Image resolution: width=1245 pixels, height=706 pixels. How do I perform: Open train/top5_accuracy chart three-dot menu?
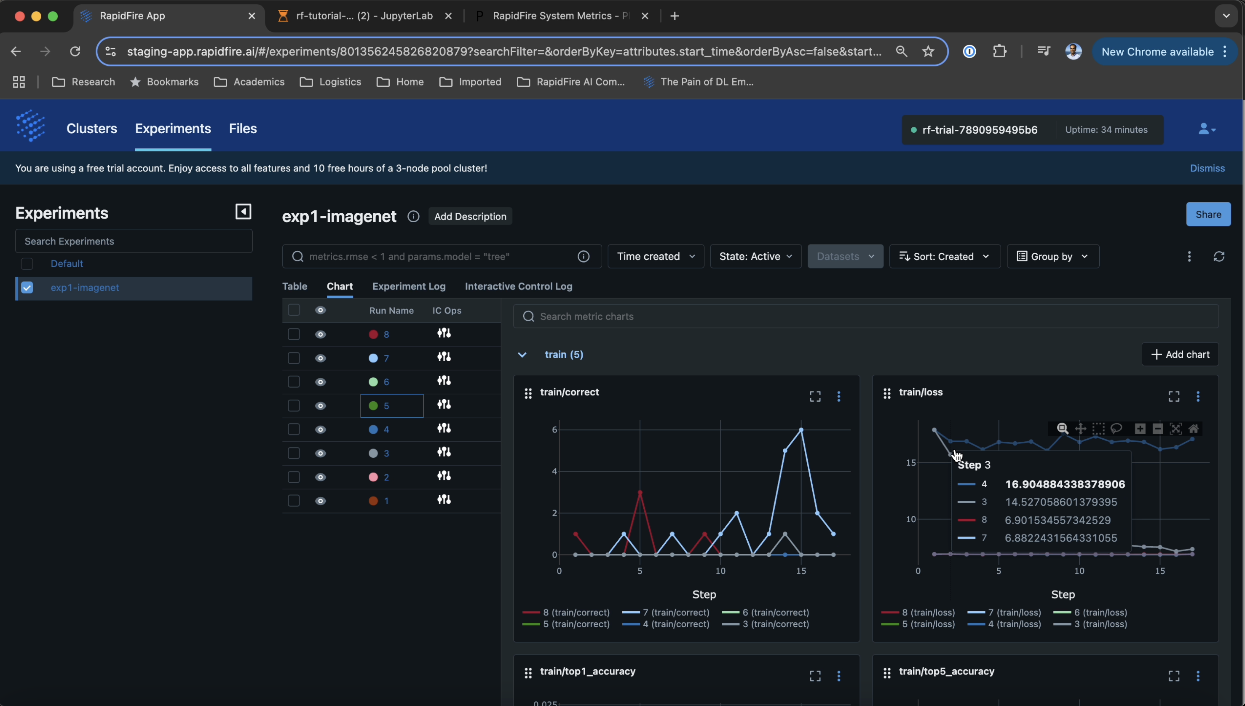[x=1198, y=676]
